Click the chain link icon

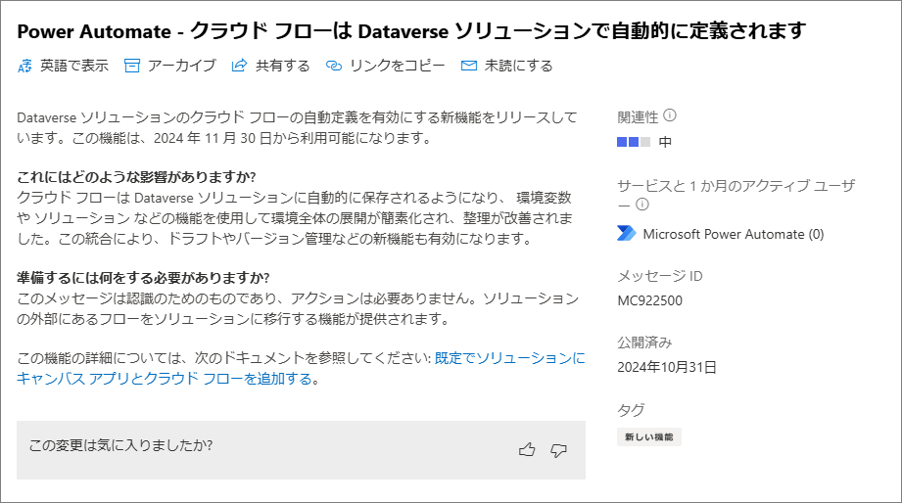coord(334,67)
